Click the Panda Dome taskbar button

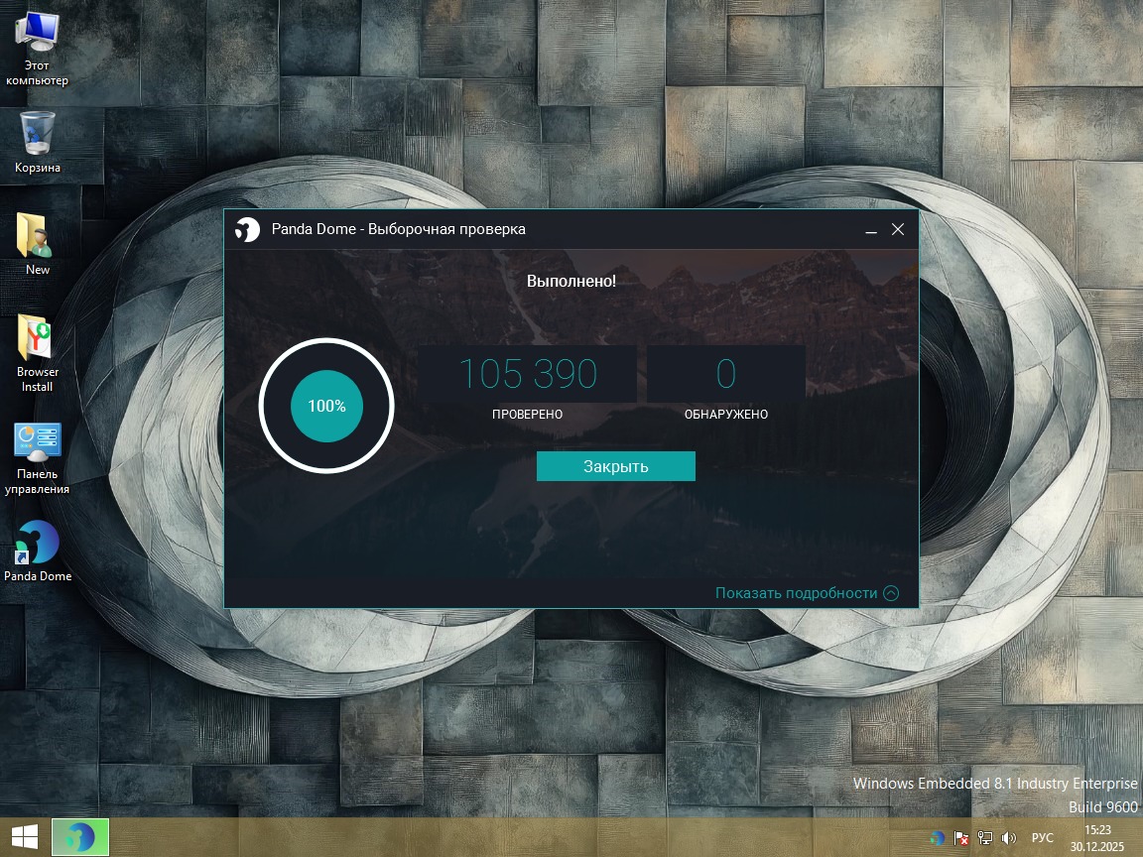(x=79, y=837)
